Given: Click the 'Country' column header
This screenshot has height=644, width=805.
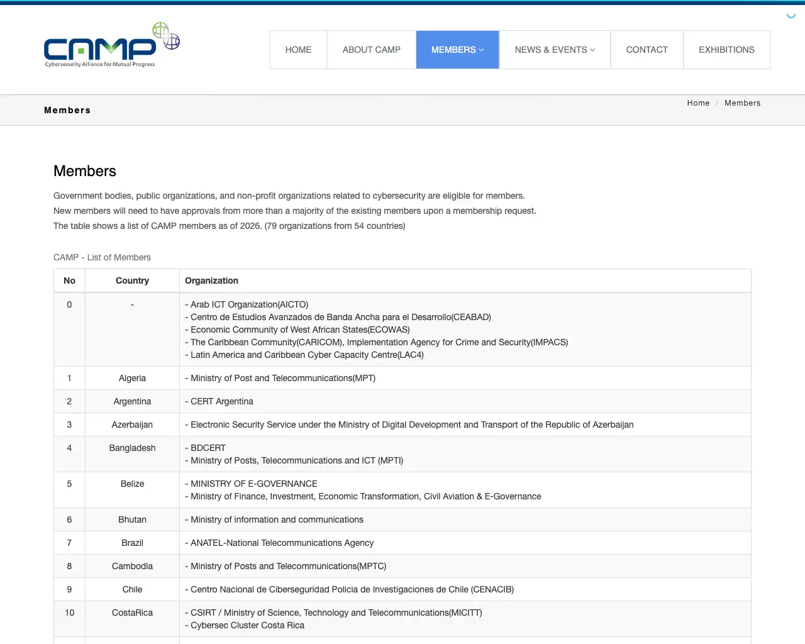Looking at the screenshot, I should [132, 280].
